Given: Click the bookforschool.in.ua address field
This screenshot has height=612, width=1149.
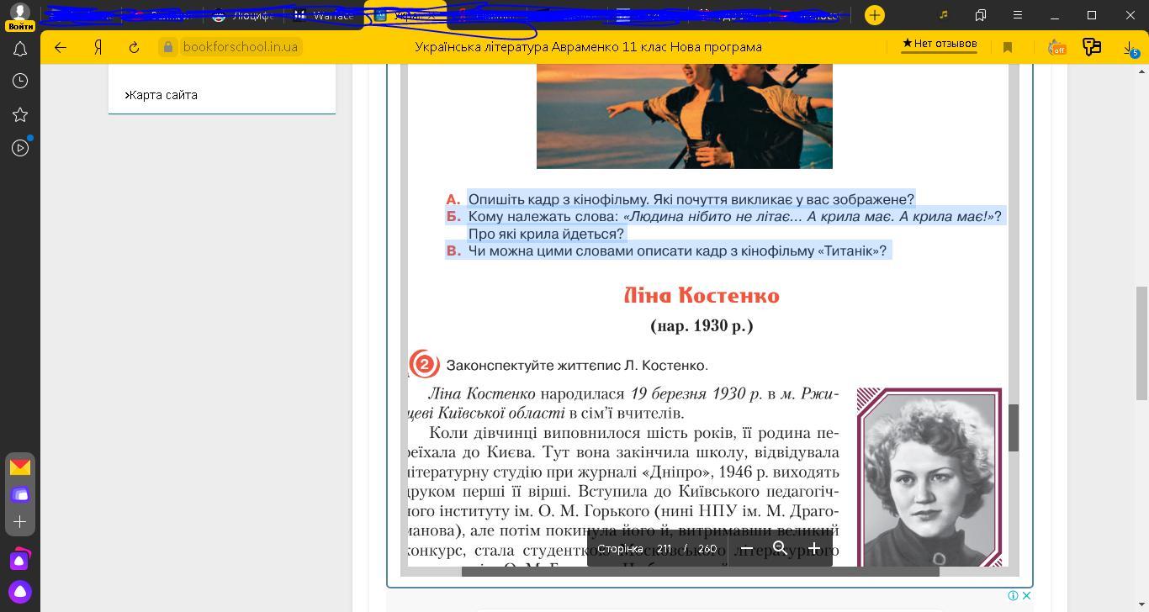Looking at the screenshot, I should point(240,47).
